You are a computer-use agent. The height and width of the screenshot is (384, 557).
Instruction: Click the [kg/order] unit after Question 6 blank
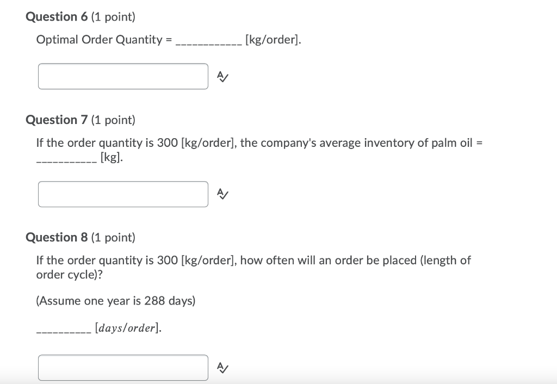tap(273, 40)
